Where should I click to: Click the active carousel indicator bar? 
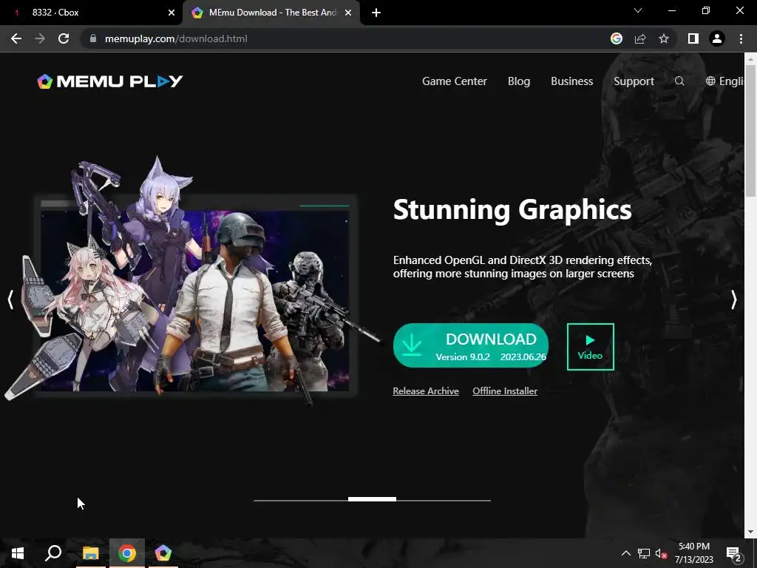click(x=373, y=499)
